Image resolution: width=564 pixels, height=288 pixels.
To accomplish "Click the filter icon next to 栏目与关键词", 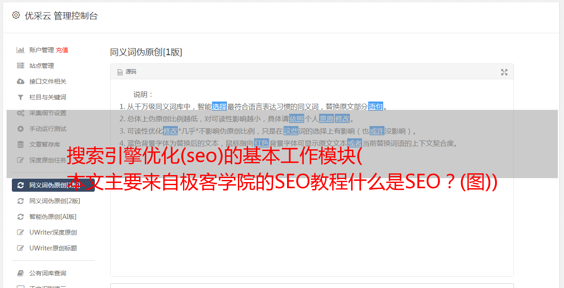I will coord(20,97).
